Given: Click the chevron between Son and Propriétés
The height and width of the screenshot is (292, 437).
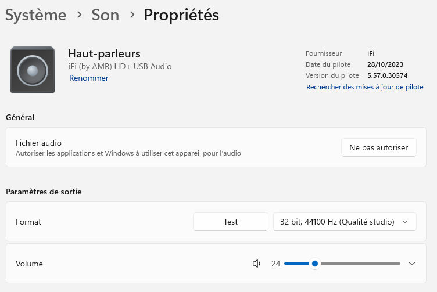Looking at the screenshot, I should 131,15.
